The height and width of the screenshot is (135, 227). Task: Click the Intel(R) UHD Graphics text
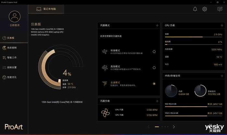40,35
